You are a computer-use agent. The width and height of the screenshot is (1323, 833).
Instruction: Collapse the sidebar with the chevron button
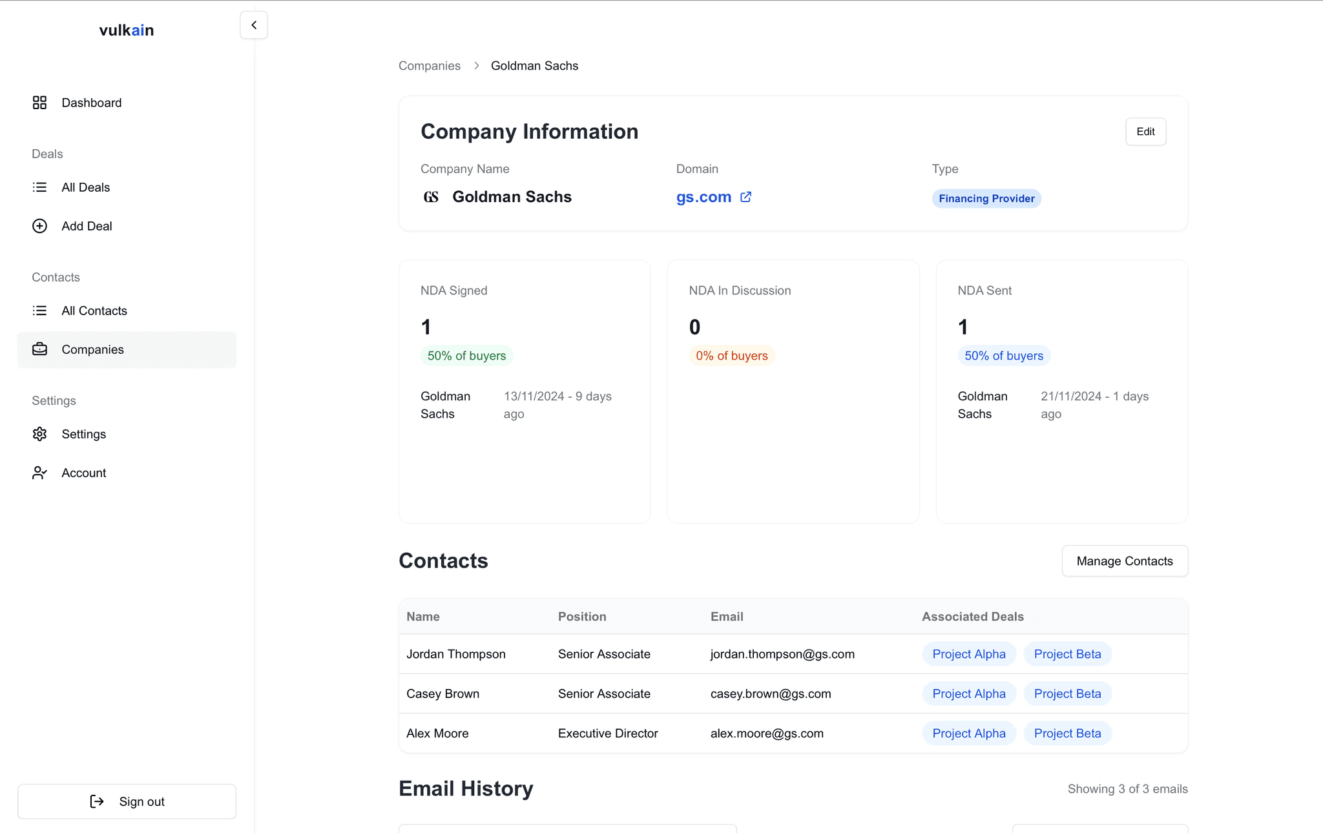(254, 25)
